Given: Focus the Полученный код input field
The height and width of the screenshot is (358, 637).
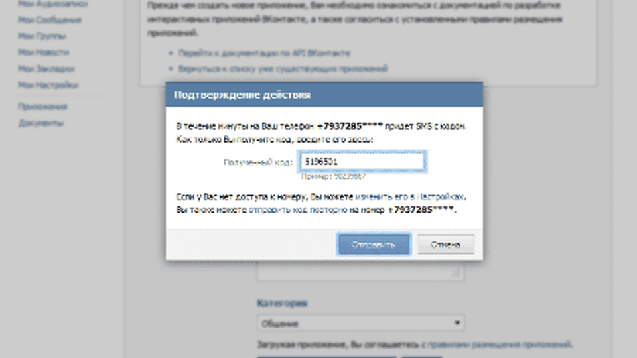Looking at the screenshot, I should (362, 162).
